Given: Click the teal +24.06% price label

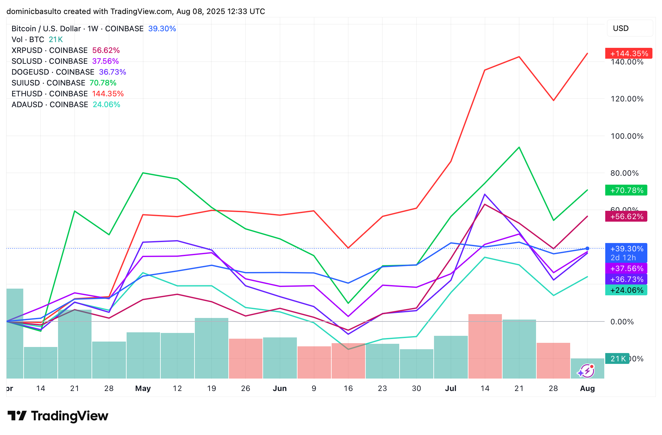Looking at the screenshot, I should click(626, 290).
